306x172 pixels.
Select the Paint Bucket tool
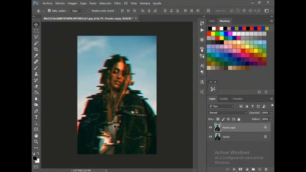click(x=36, y=92)
